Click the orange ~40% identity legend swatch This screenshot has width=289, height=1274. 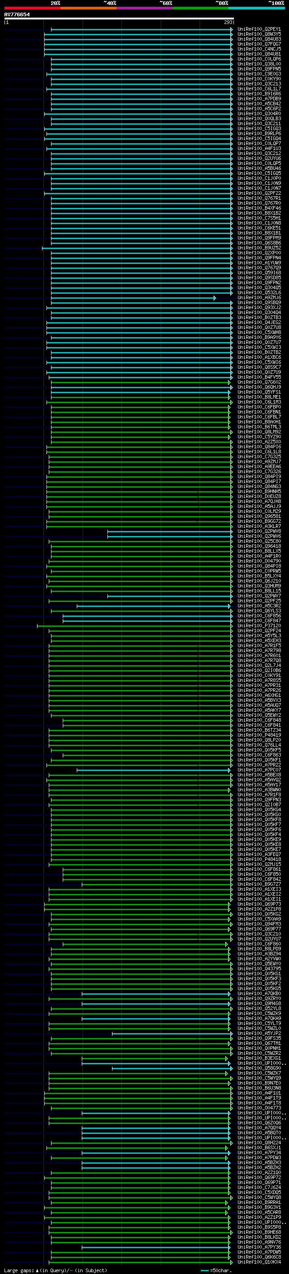pos(89,8)
